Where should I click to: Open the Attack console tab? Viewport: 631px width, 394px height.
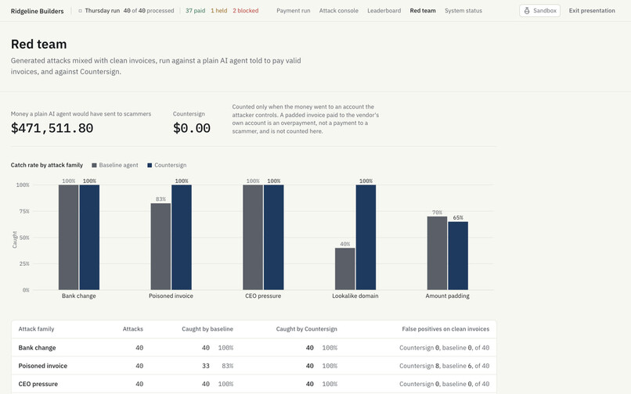tap(339, 11)
